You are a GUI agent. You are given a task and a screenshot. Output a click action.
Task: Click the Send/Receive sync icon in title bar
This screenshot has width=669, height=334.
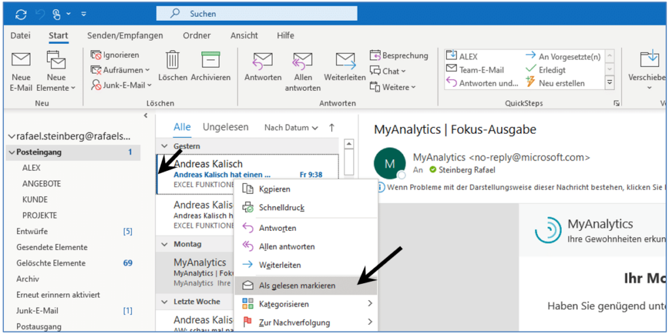coord(21,14)
